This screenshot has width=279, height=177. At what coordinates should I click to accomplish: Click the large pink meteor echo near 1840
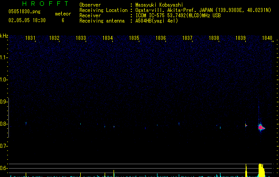click(261, 127)
